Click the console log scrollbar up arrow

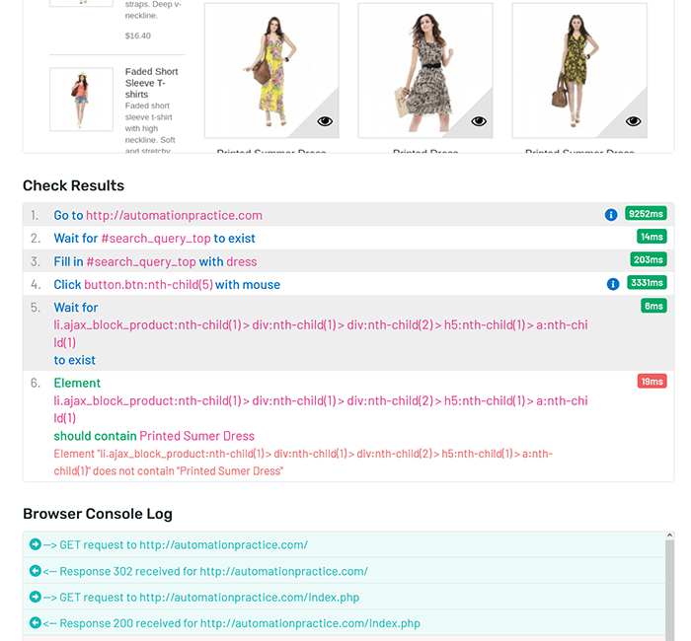(669, 535)
